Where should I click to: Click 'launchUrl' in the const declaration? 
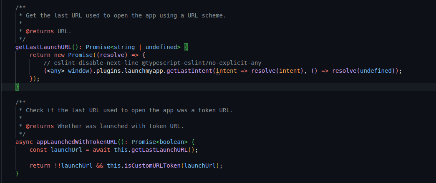pyautogui.click(x=66, y=150)
